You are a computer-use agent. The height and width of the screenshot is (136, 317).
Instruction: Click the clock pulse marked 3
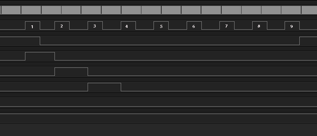[x=95, y=26]
